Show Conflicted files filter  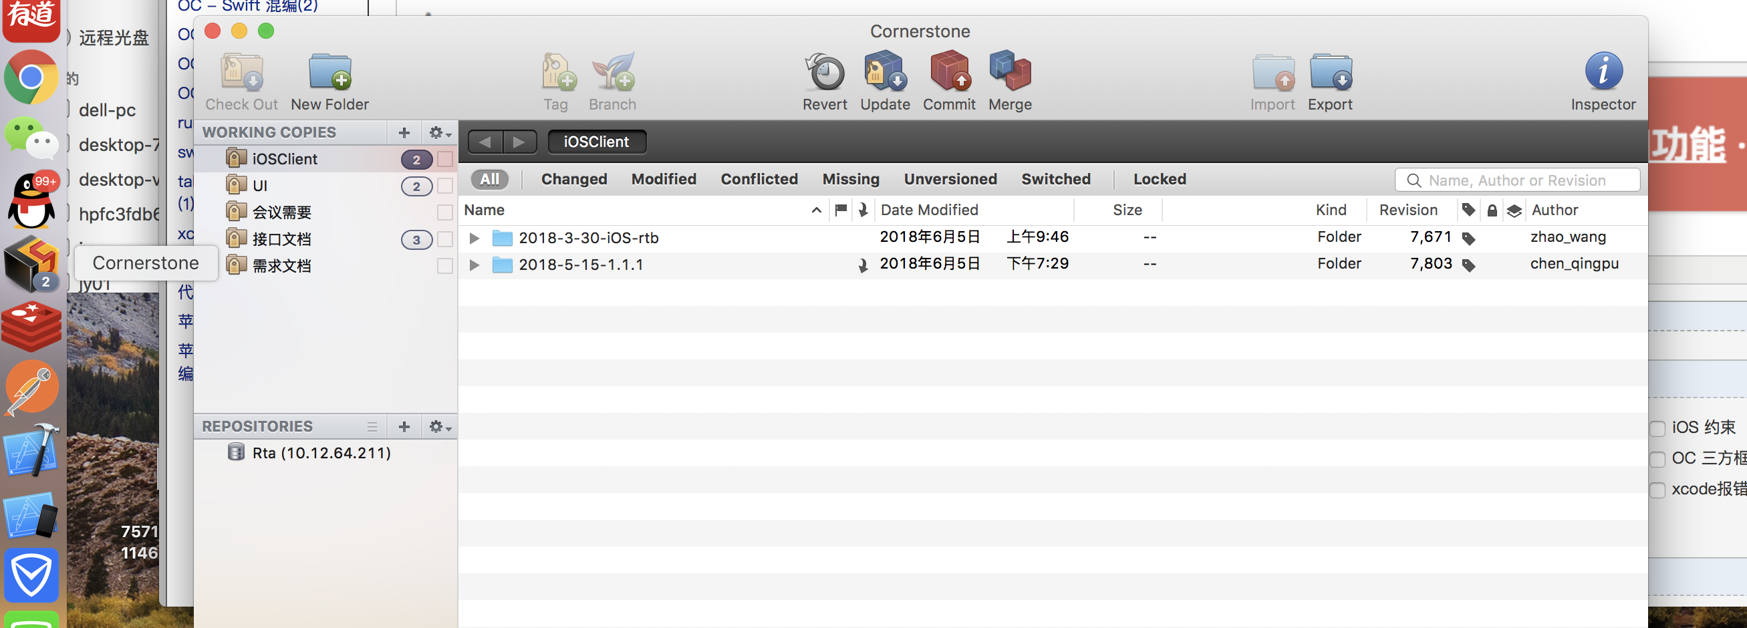point(759,179)
